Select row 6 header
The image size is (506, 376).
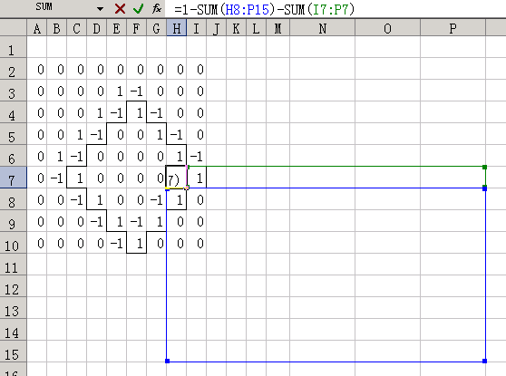[13, 156]
